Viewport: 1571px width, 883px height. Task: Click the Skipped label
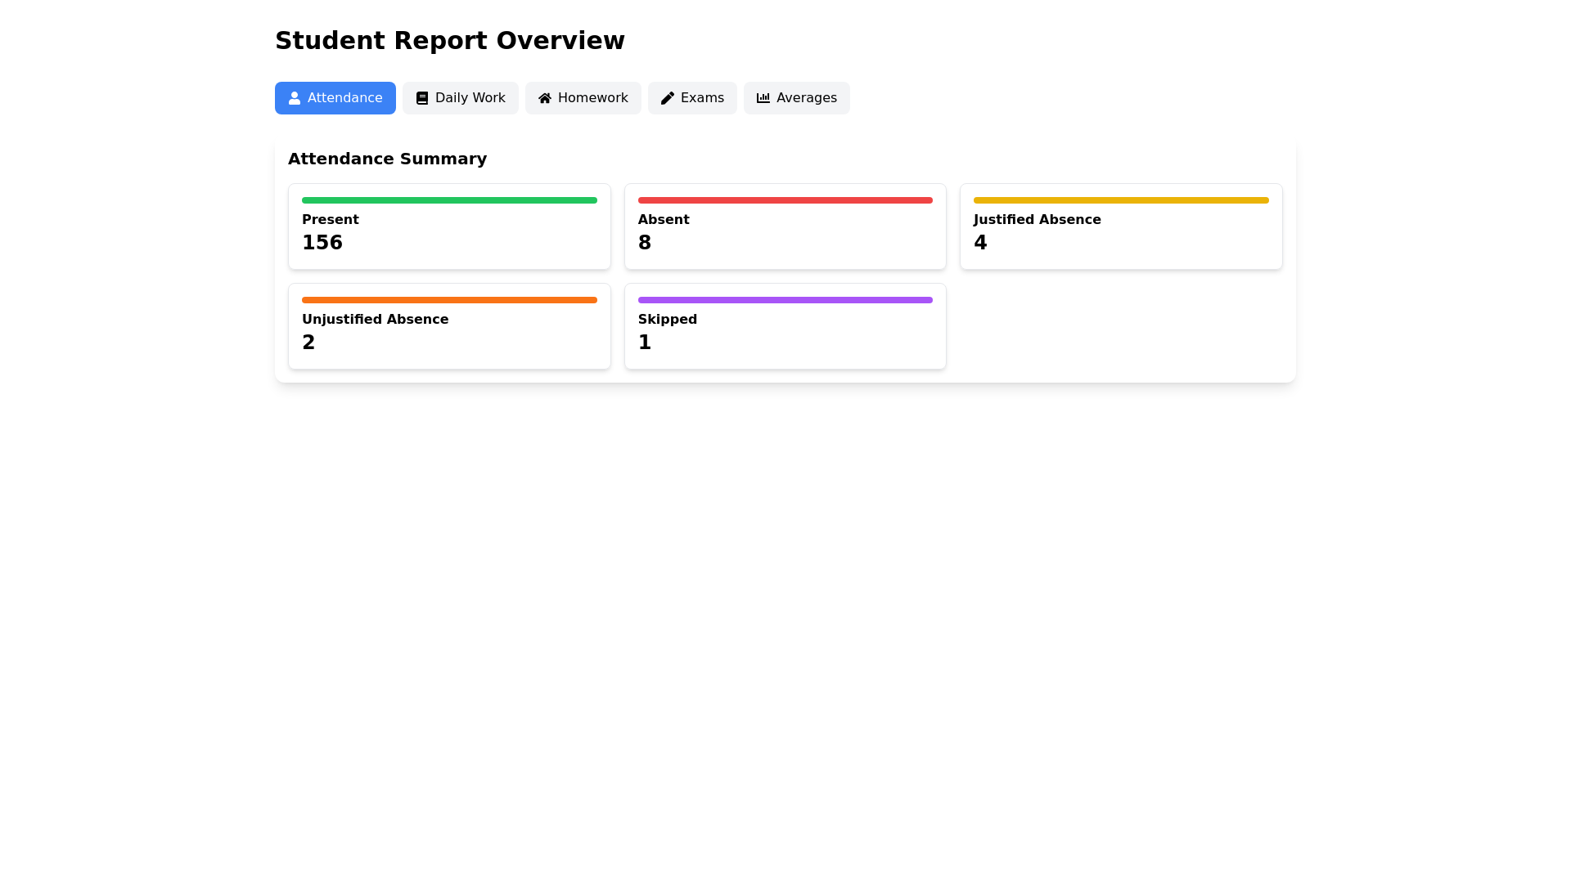pos(668,320)
